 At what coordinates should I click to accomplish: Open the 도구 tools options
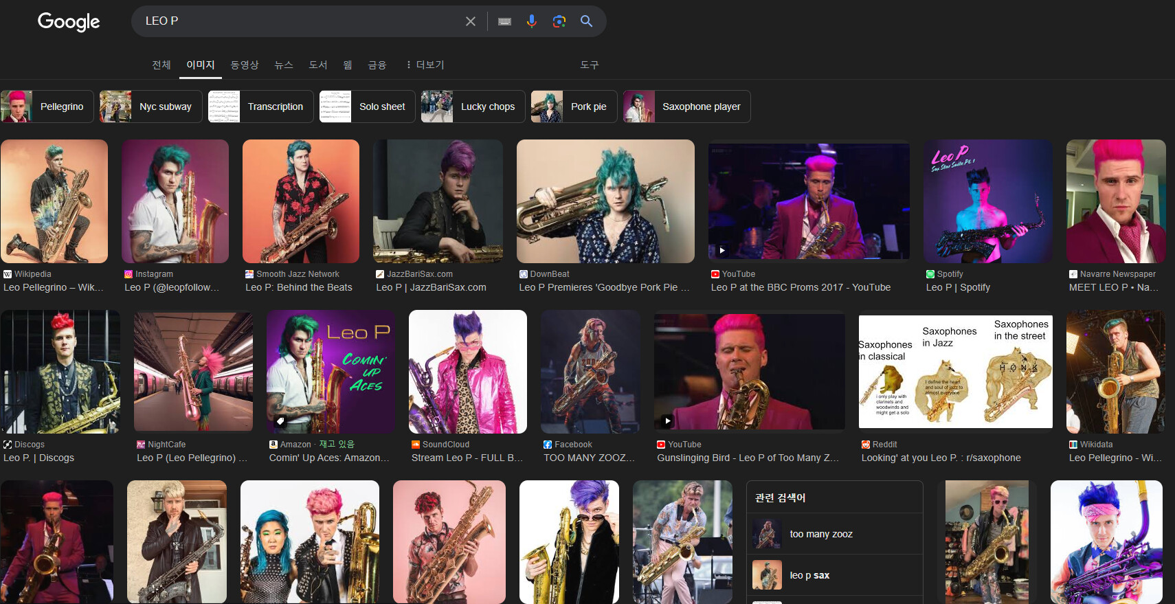(589, 65)
